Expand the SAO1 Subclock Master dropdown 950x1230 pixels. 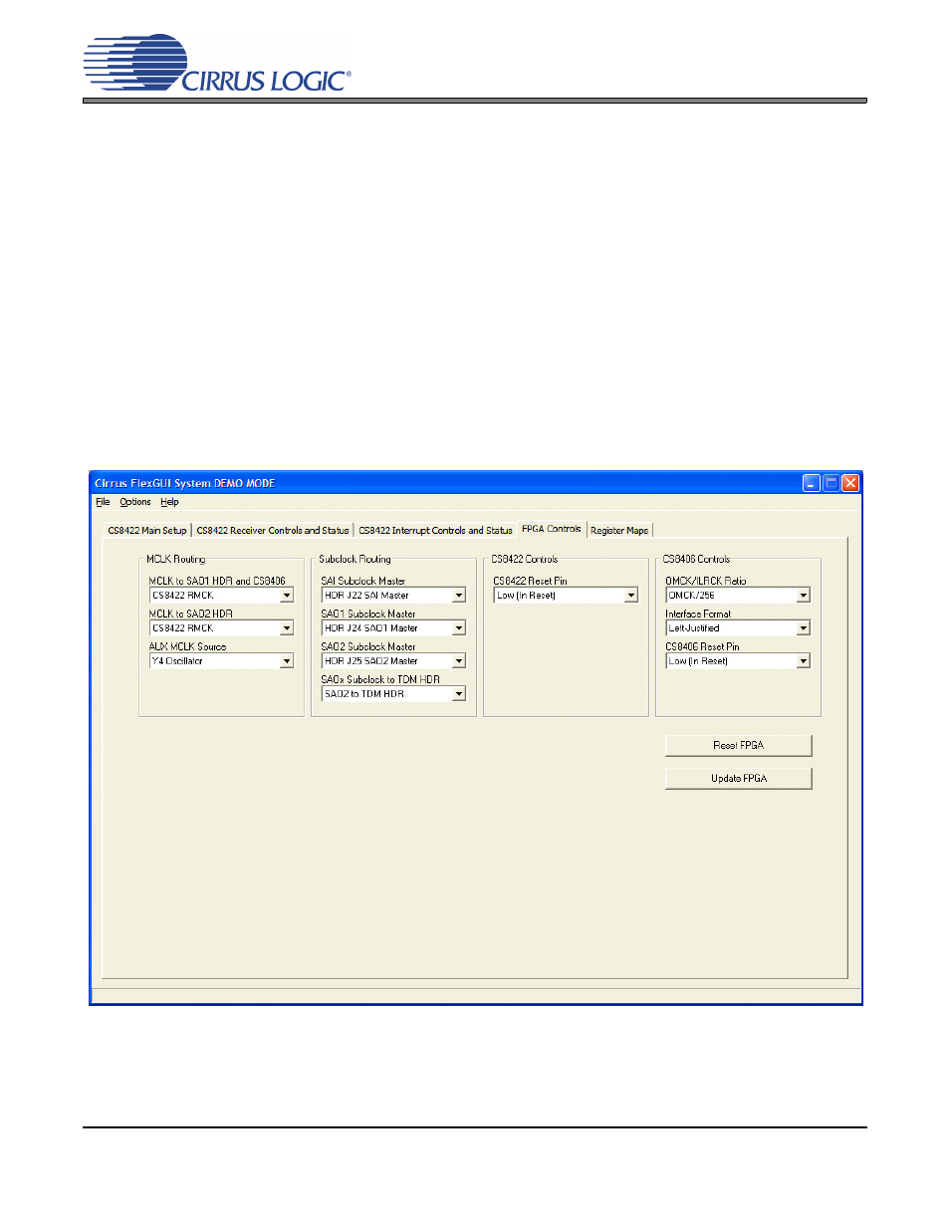(393, 627)
